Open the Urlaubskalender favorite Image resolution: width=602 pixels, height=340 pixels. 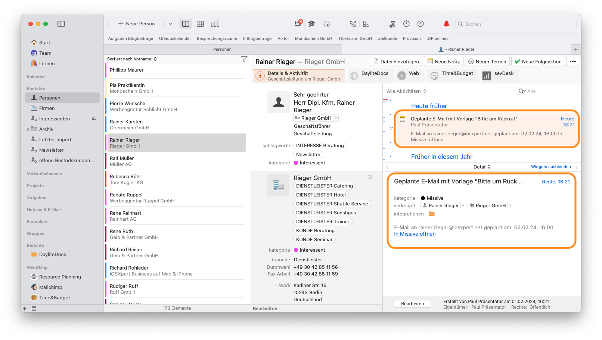click(x=175, y=38)
